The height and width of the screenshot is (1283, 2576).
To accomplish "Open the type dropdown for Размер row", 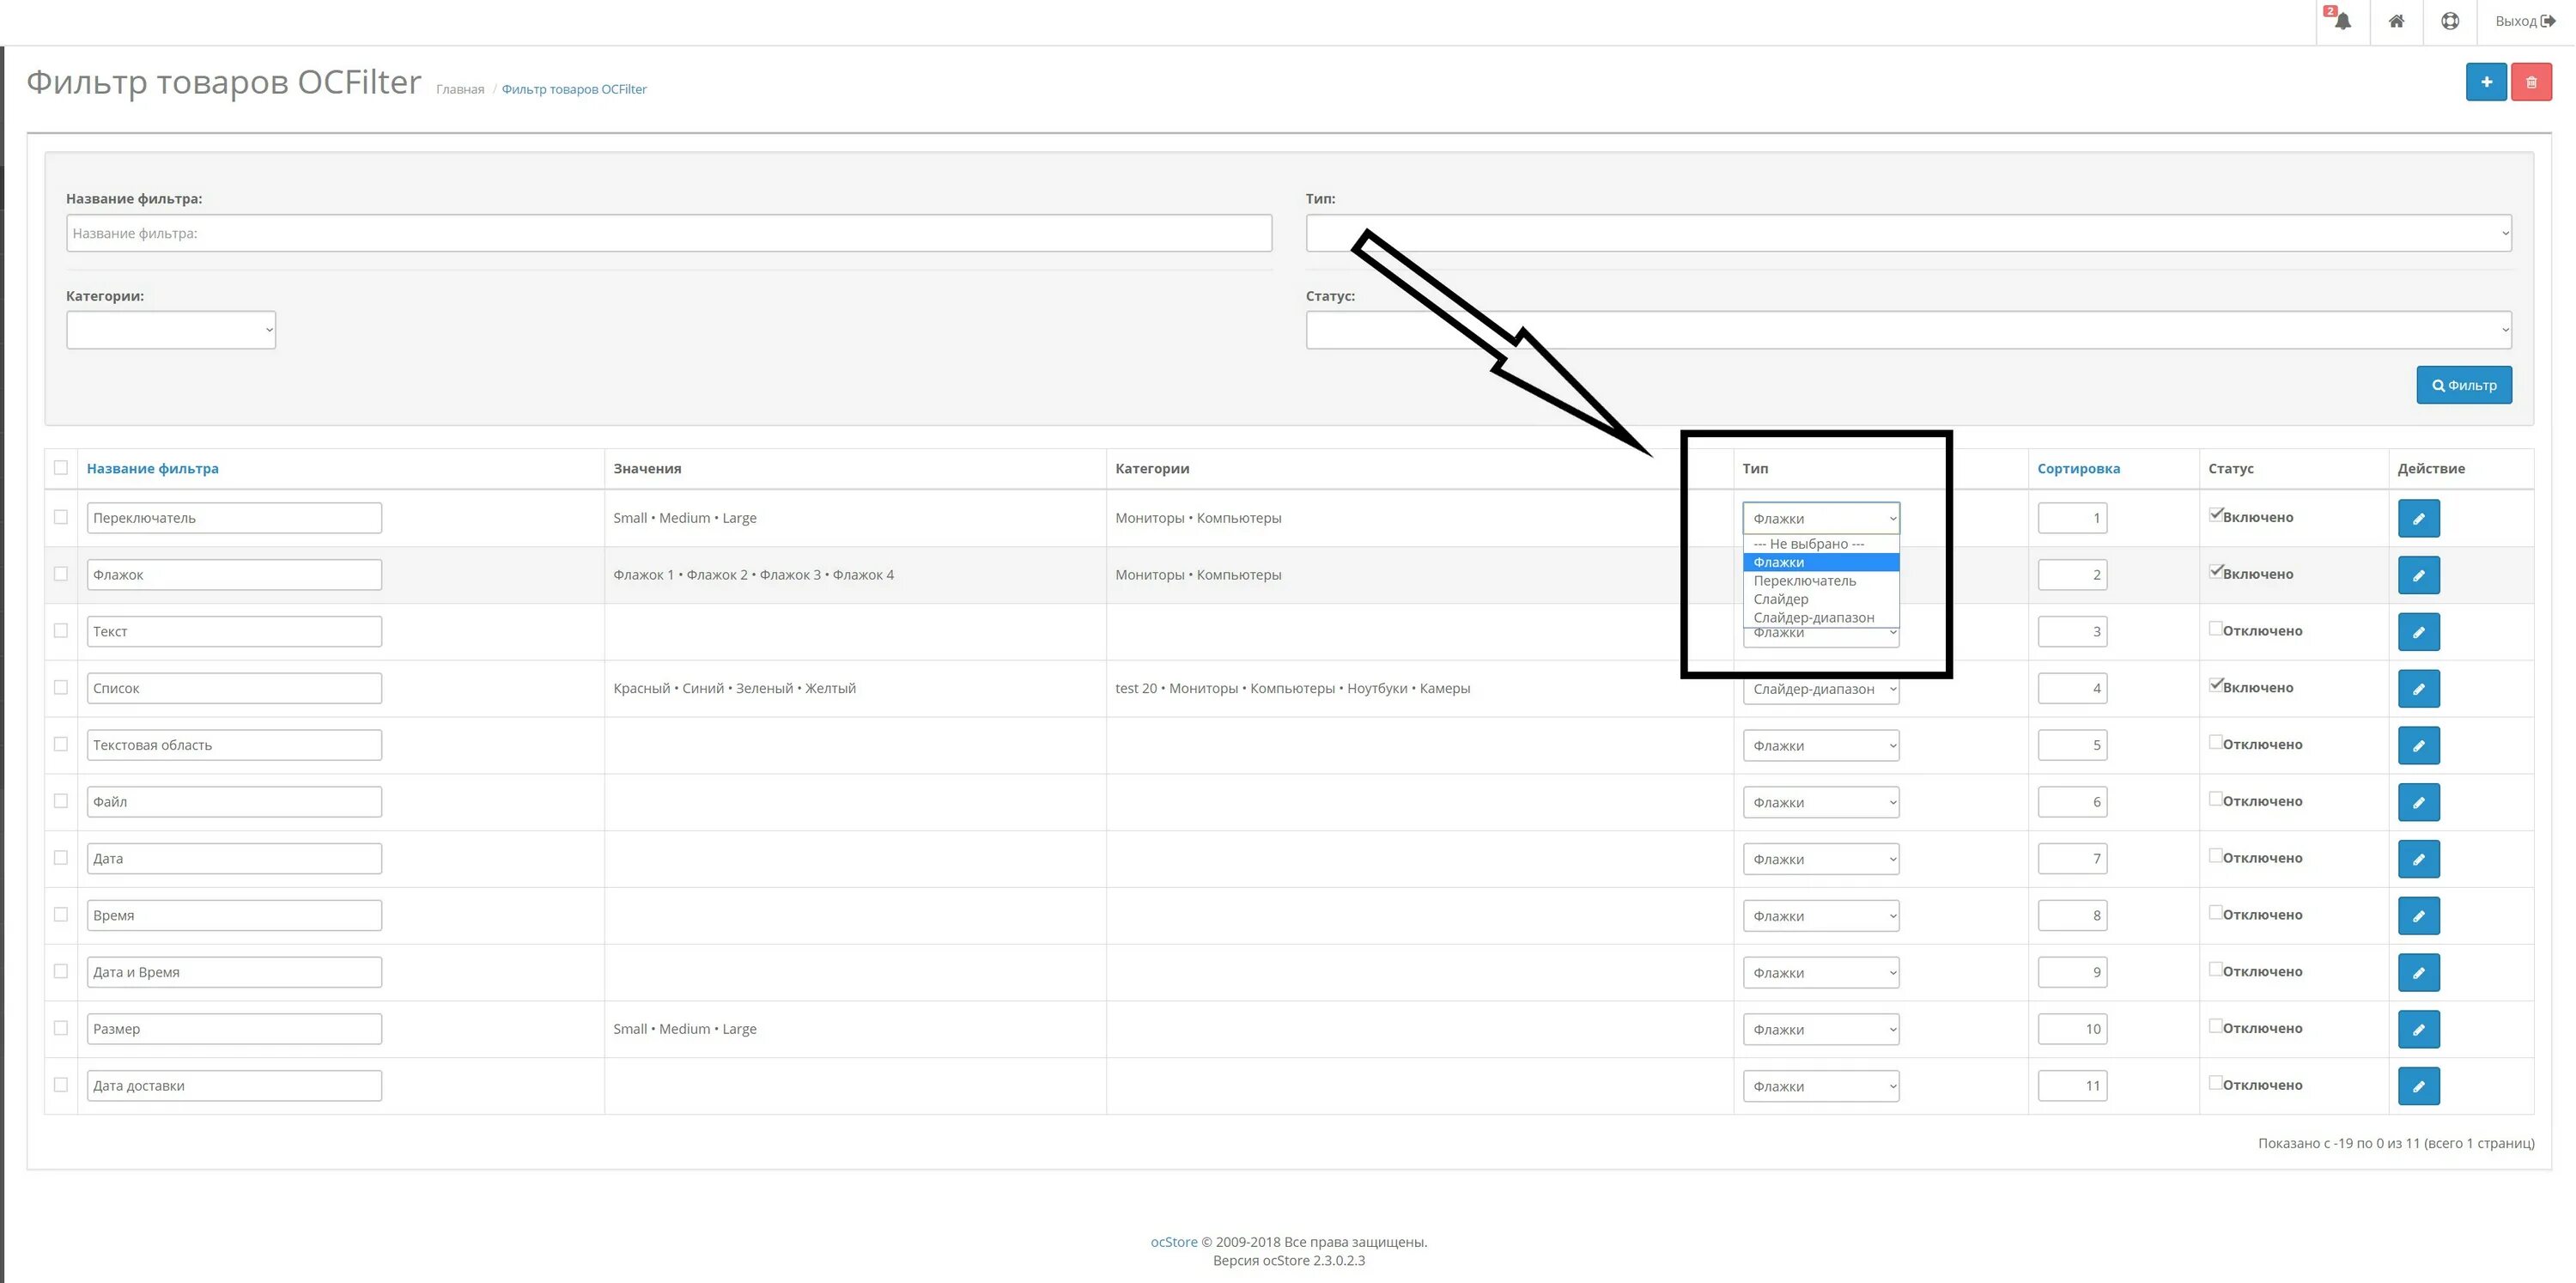I will coord(1820,1029).
